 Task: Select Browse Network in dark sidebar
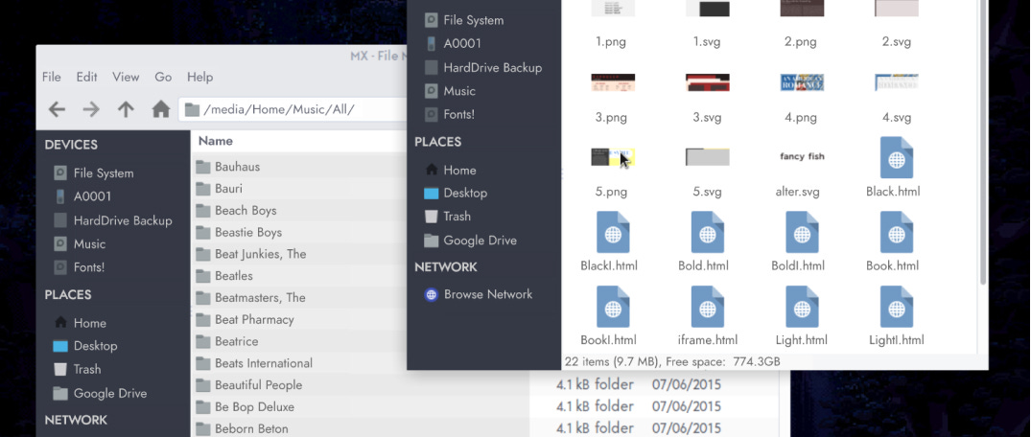click(487, 294)
